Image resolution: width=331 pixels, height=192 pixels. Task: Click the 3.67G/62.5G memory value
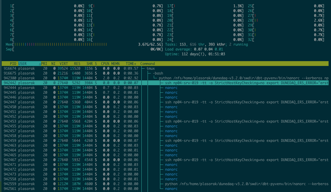(x=150, y=44)
